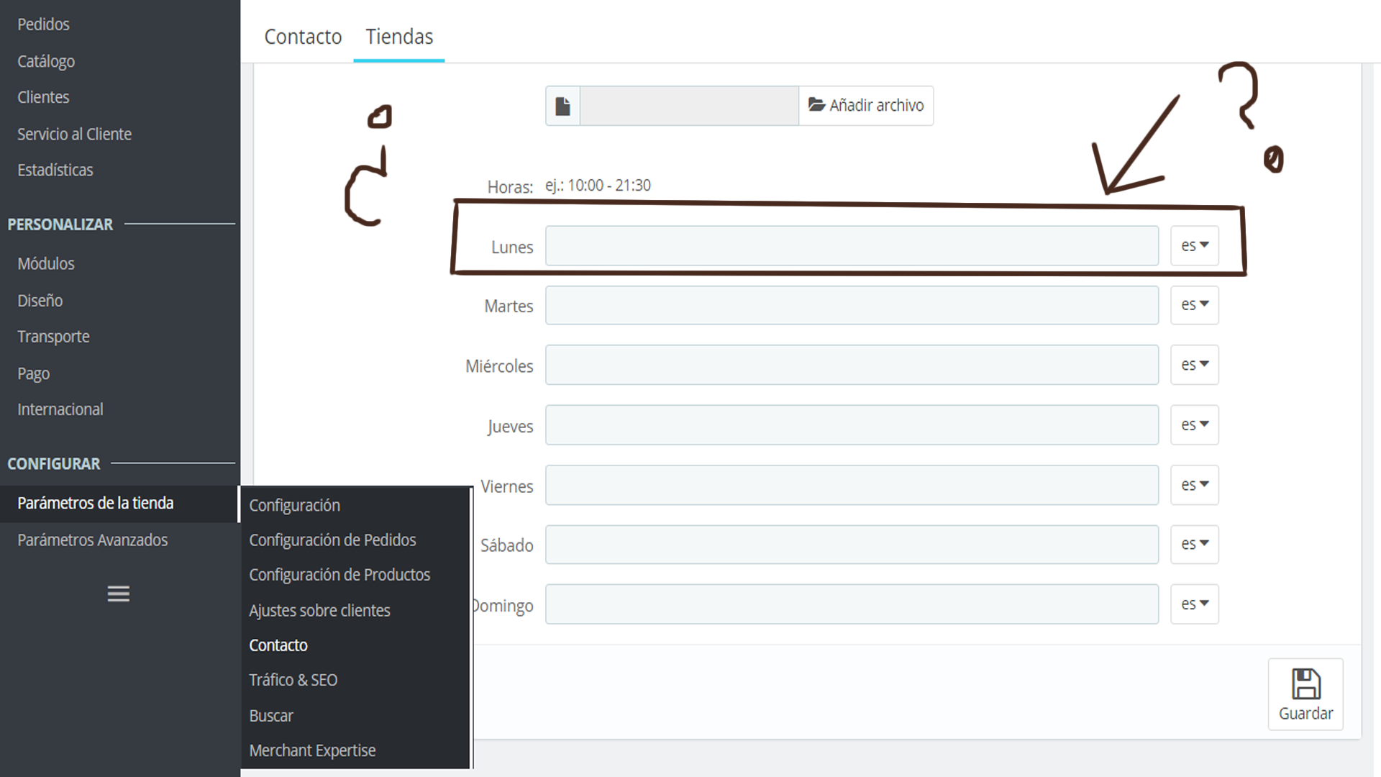Viewport: 1381px width, 777px height.
Task: Click the Lunes hours input field
Action: tap(852, 246)
